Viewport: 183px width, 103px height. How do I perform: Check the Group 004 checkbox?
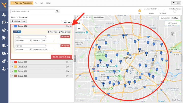pos(71,71)
